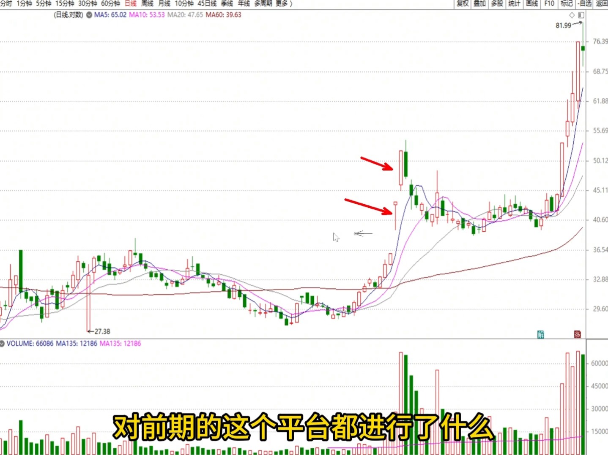Viewport: 608px width, 455px height.
Task: Click the diamond icon above the chart
Action: click(x=572, y=15)
